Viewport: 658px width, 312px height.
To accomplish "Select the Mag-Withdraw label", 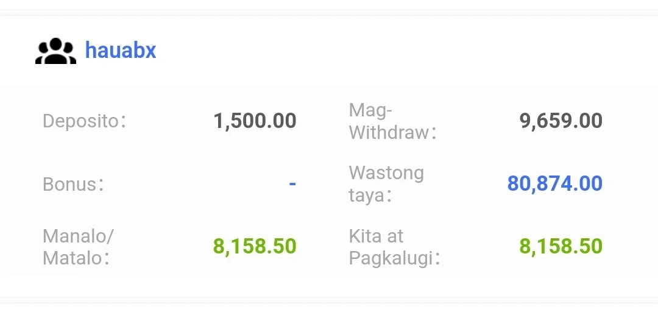I will coord(393,121).
